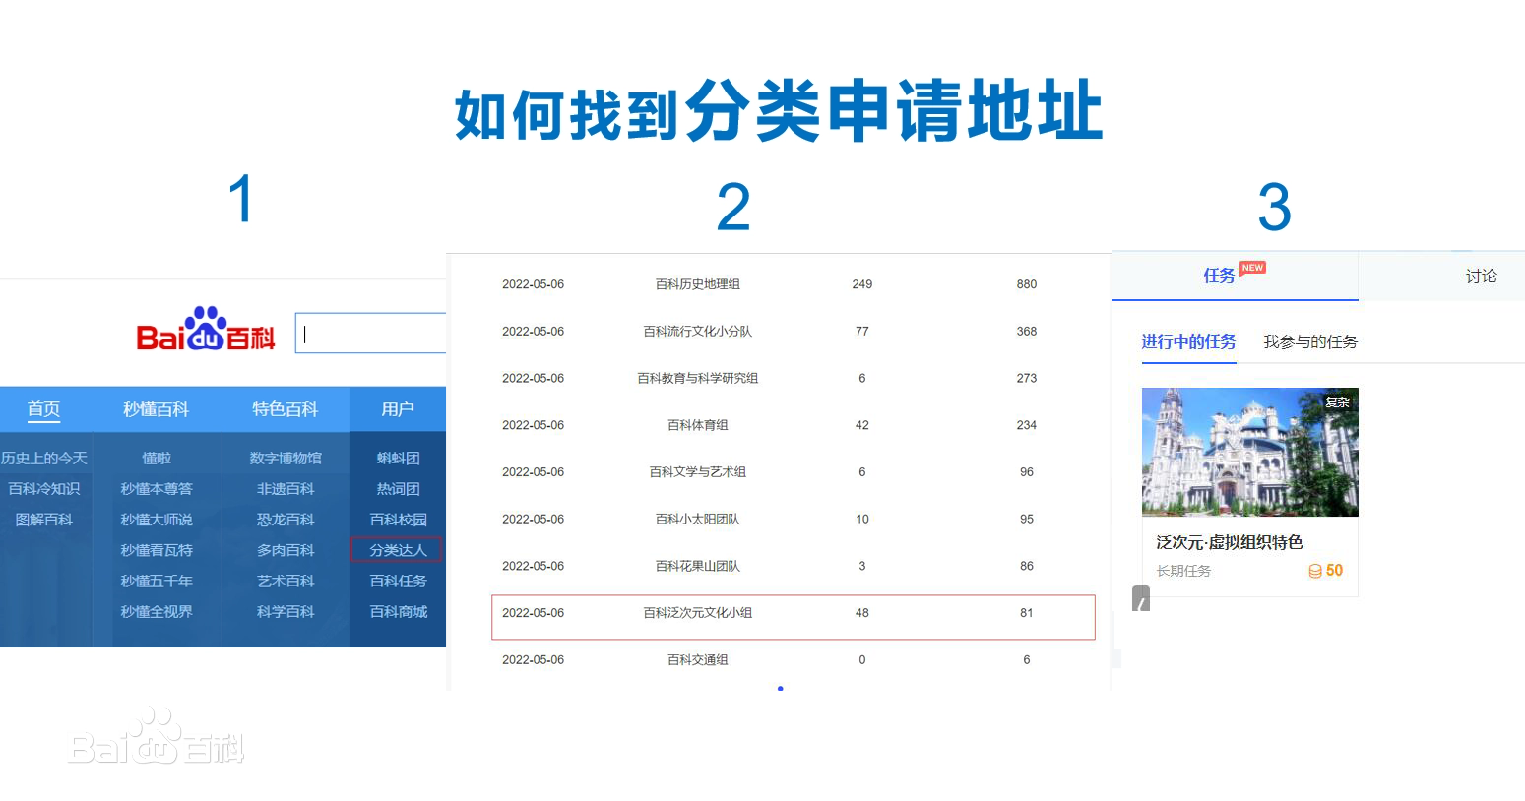Click the gold coin icon beside 50

coord(1315,571)
